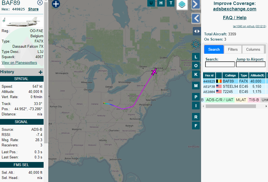This screenshot has width=268, height=182.
Task: Sort table by Altitude(ft) column
Action: [257, 75]
